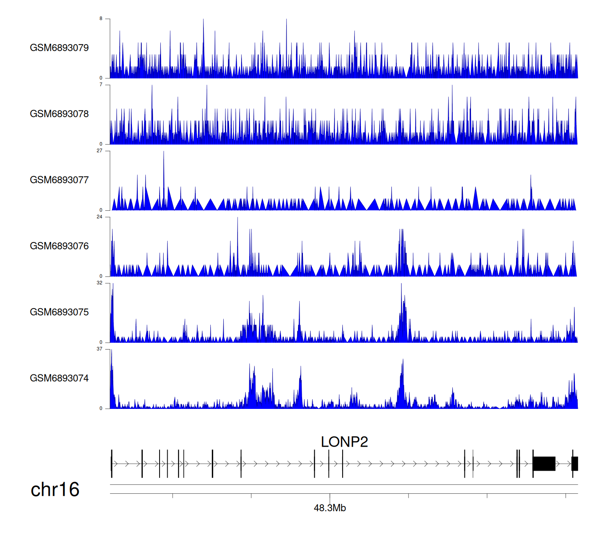This screenshot has width=609, height=536.
Task: Click the largest black exon block of LONP2
Action: (544, 464)
